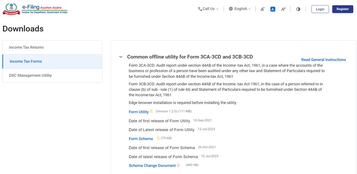This screenshot has height=174, width=357.
Task: Open the Read General Instructions link
Action: pos(323,60)
